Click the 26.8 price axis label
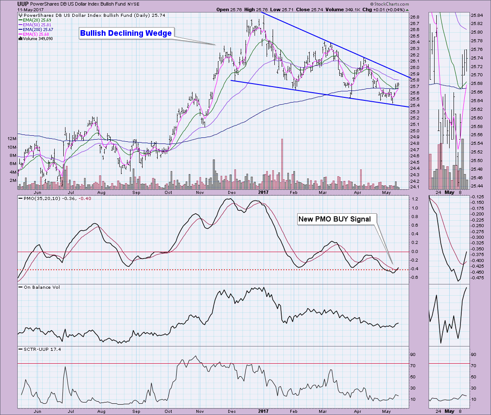491x415 pixels. [415, 17]
